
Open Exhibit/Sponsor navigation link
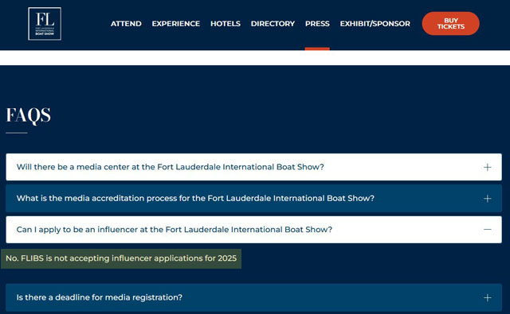click(x=375, y=24)
